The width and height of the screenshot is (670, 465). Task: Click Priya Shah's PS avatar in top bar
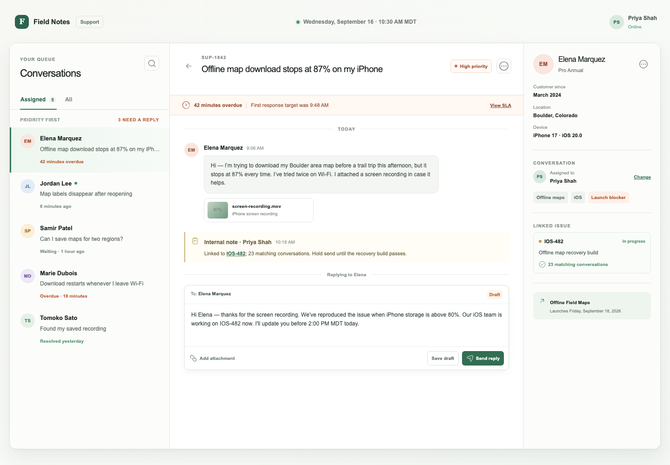[x=616, y=22]
